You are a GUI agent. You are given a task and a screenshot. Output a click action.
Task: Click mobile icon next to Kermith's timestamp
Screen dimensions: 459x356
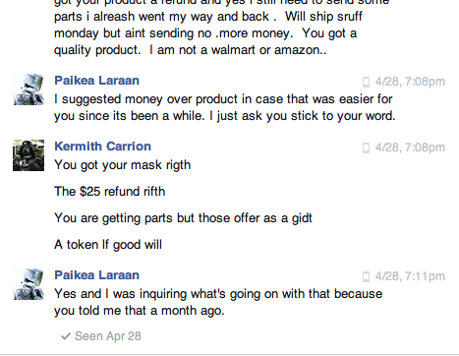[366, 148]
